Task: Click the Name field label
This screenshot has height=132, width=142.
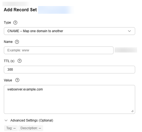Action: tap(8, 42)
